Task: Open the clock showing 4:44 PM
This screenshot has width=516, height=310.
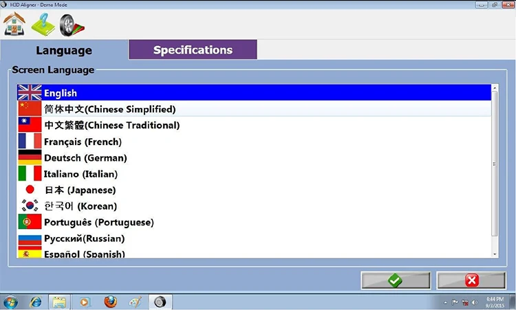Action: 495,302
